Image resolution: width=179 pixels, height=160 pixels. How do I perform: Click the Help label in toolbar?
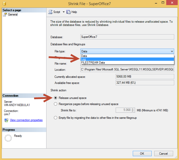[74, 12]
